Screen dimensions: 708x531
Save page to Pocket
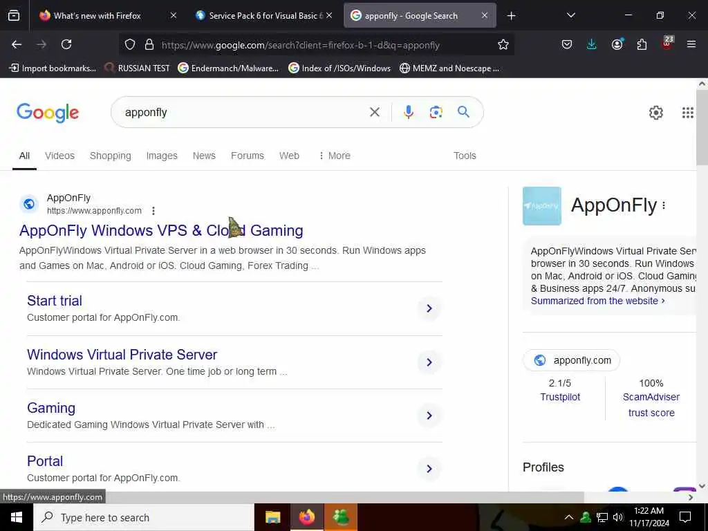pyautogui.click(x=567, y=44)
